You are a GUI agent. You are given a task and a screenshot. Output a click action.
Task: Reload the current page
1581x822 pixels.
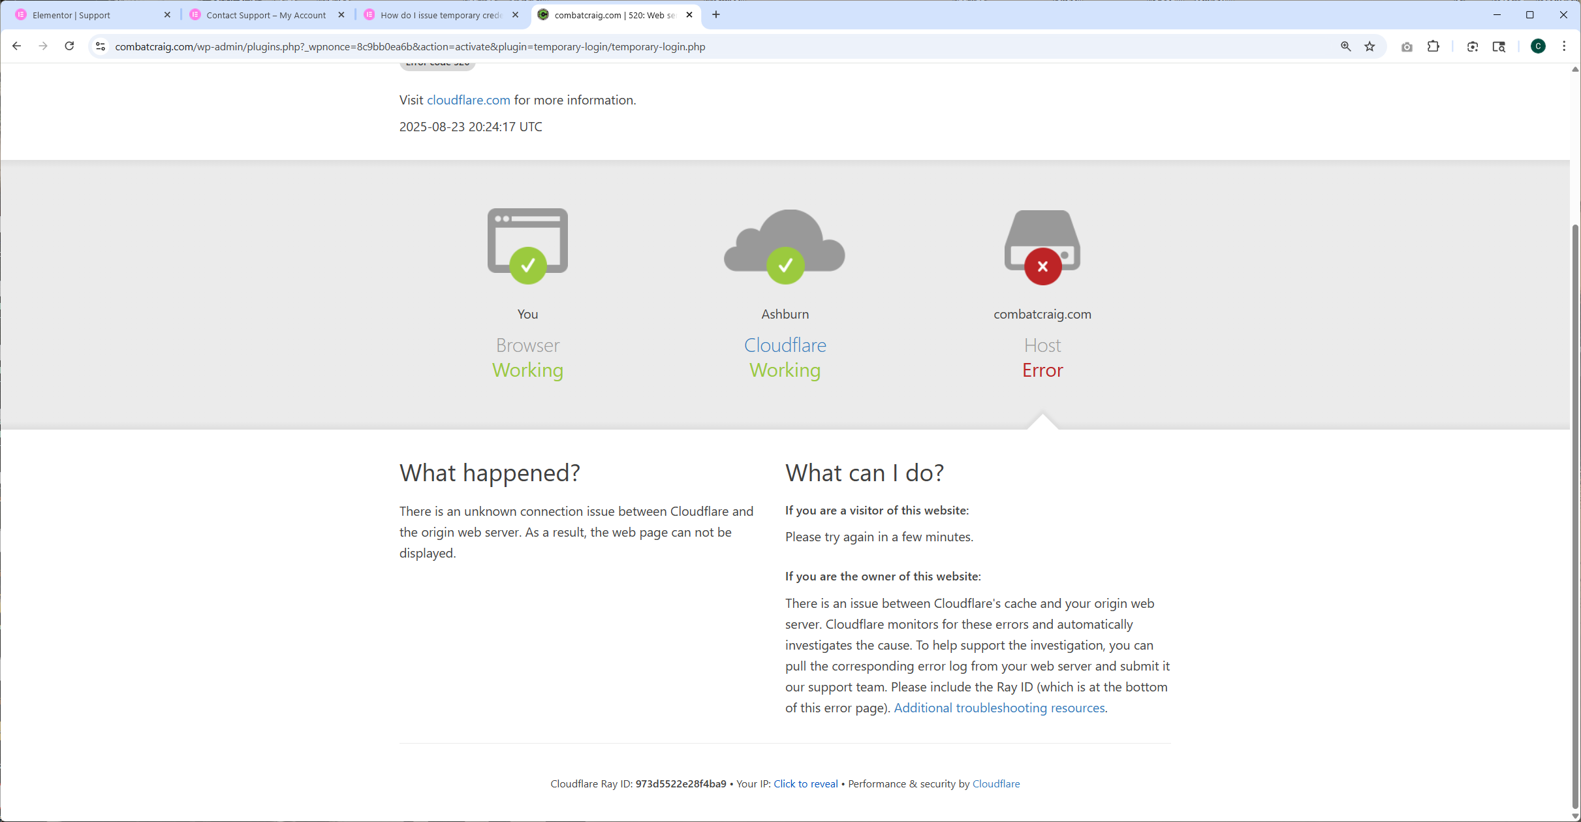pyautogui.click(x=69, y=46)
